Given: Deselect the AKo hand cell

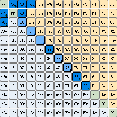Looking at the screenshot, I should point(4,13).
